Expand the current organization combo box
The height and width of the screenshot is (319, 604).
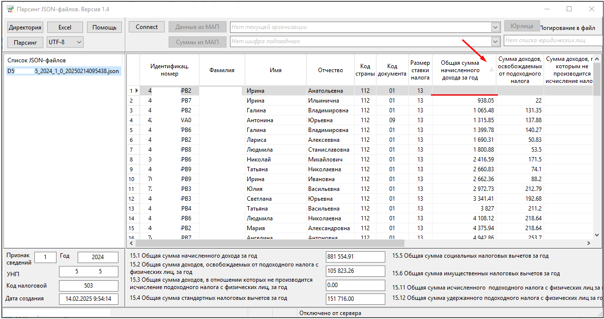click(x=495, y=27)
